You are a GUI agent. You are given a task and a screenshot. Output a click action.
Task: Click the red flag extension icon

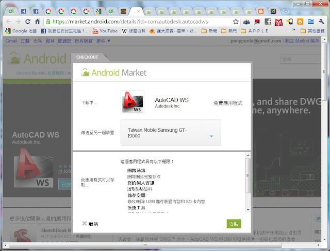pyautogui.click(x=257, y=22)
